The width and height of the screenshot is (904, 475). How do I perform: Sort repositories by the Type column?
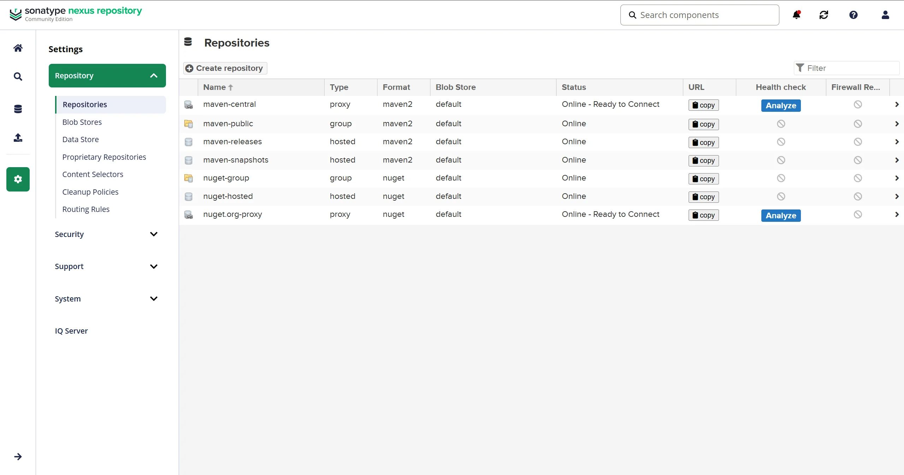[351, 87]
